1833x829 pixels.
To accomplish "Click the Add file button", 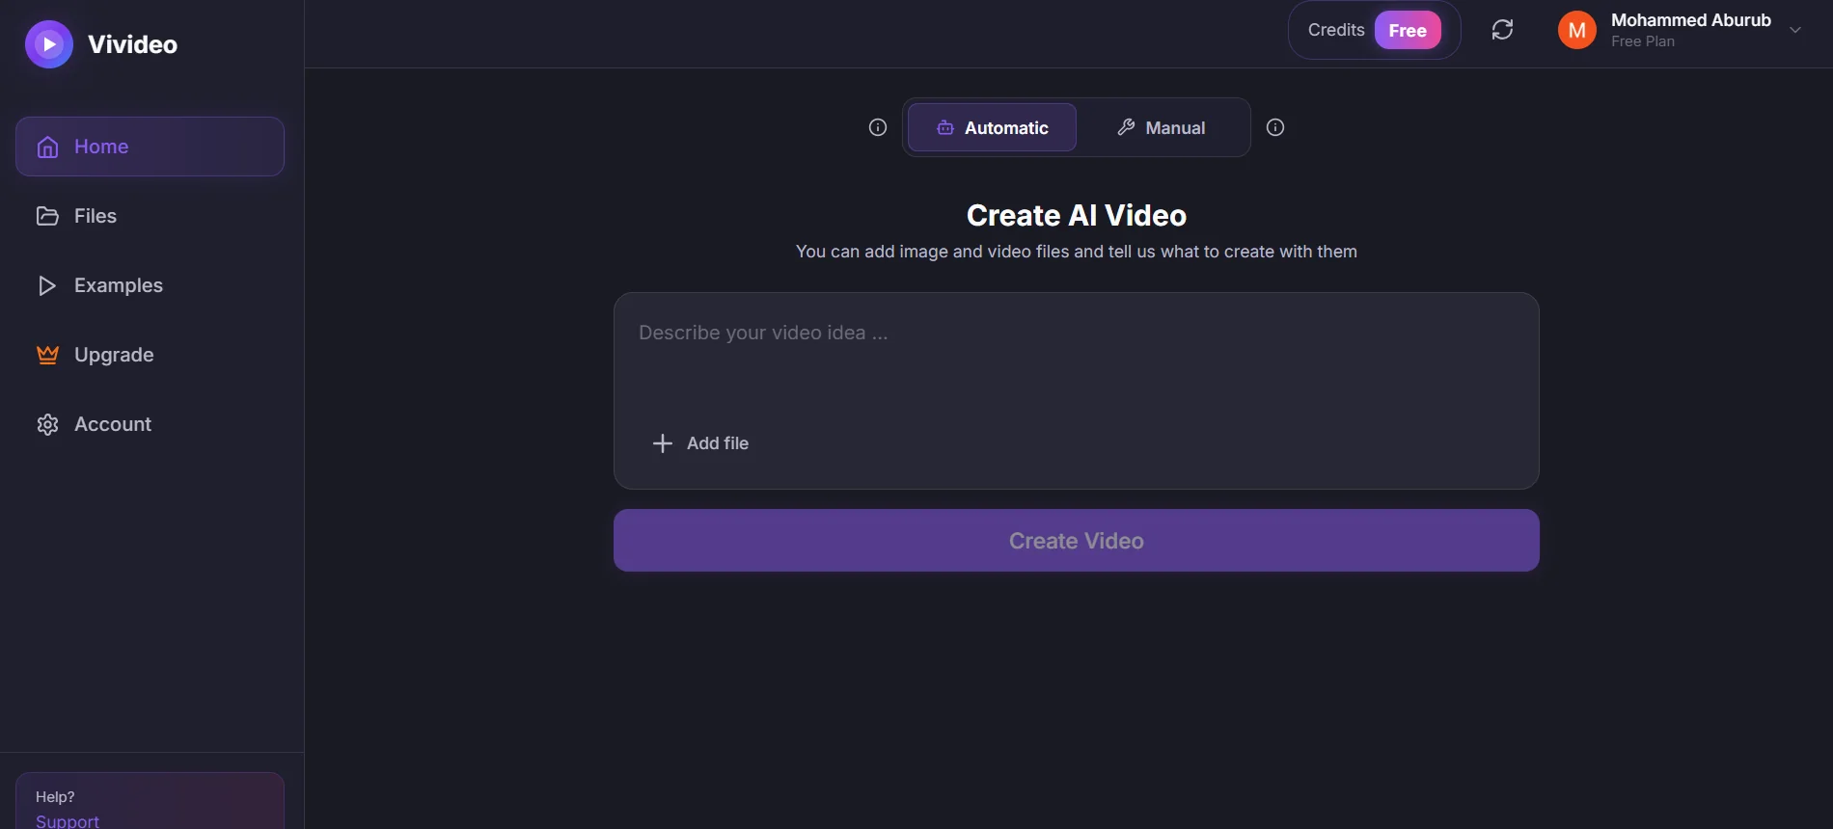I will pyautogui.click(x=701, y=443).
